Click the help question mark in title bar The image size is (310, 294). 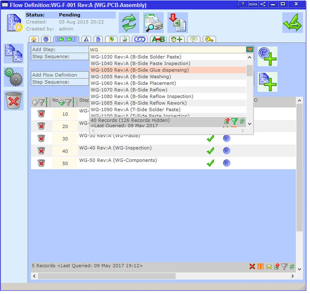click(243, 4)
